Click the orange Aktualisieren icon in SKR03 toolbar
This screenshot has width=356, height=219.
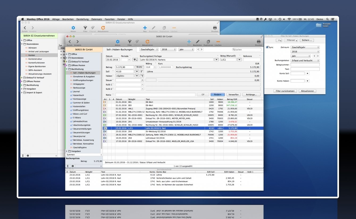tap(147, 42)
